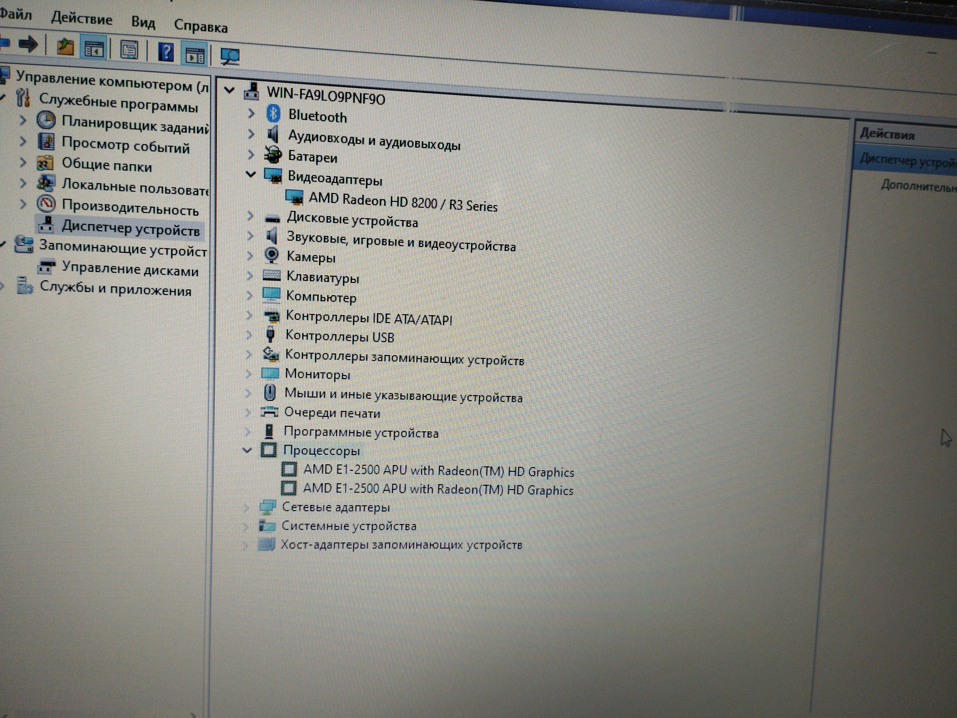Select Звуковые, игровые и видеоустройства category
Image resolution: width=957 pixels, height=718 pixels.
(x=401, y=241)
